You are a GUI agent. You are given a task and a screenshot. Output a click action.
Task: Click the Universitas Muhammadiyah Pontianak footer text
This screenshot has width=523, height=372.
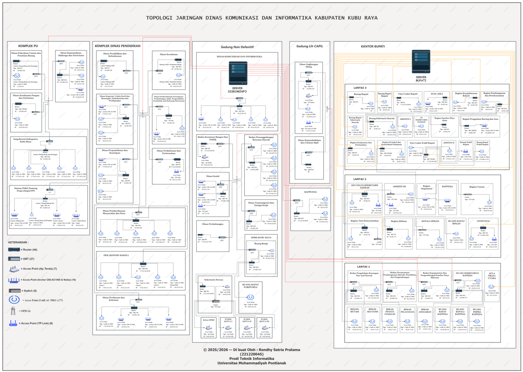click(251, 363)
